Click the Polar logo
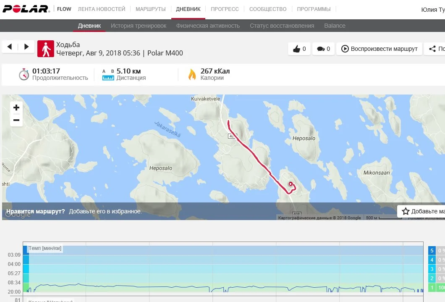This screenshot has width=445, height=302. click(x=26, y=9)
